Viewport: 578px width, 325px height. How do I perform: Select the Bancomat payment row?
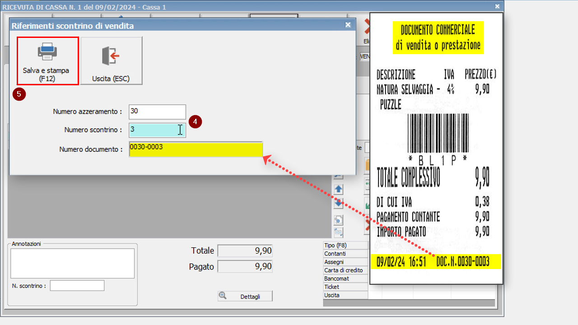(345, 279)
